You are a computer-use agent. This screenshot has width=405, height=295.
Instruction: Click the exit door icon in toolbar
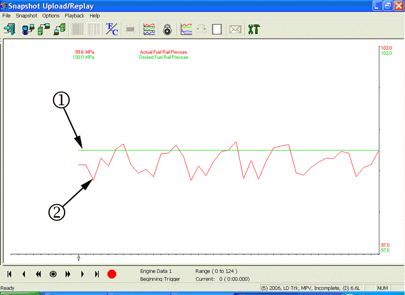(9, 29)
